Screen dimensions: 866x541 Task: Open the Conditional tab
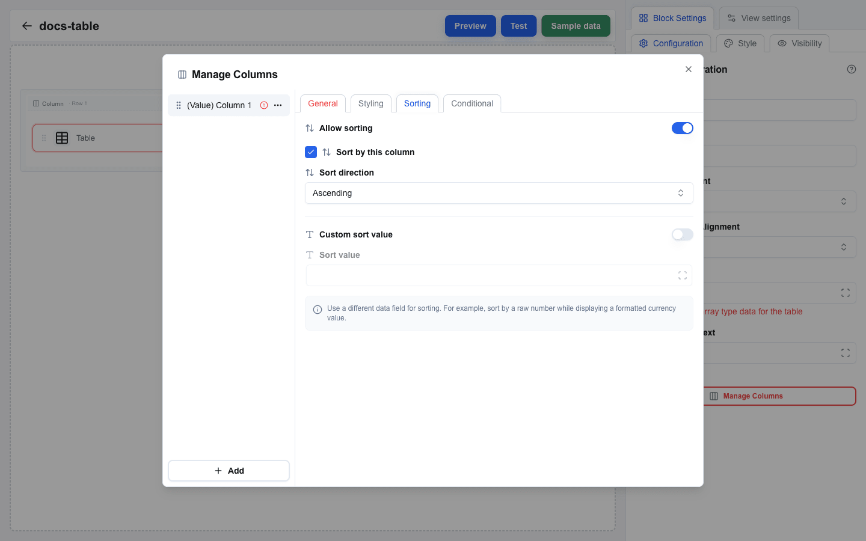click(x=472, y=103)
